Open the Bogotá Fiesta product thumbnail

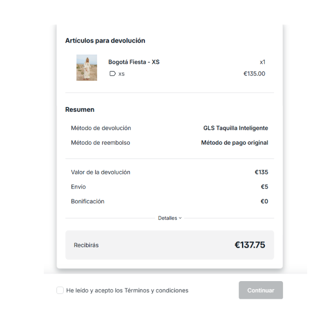[x=86, y=68]
